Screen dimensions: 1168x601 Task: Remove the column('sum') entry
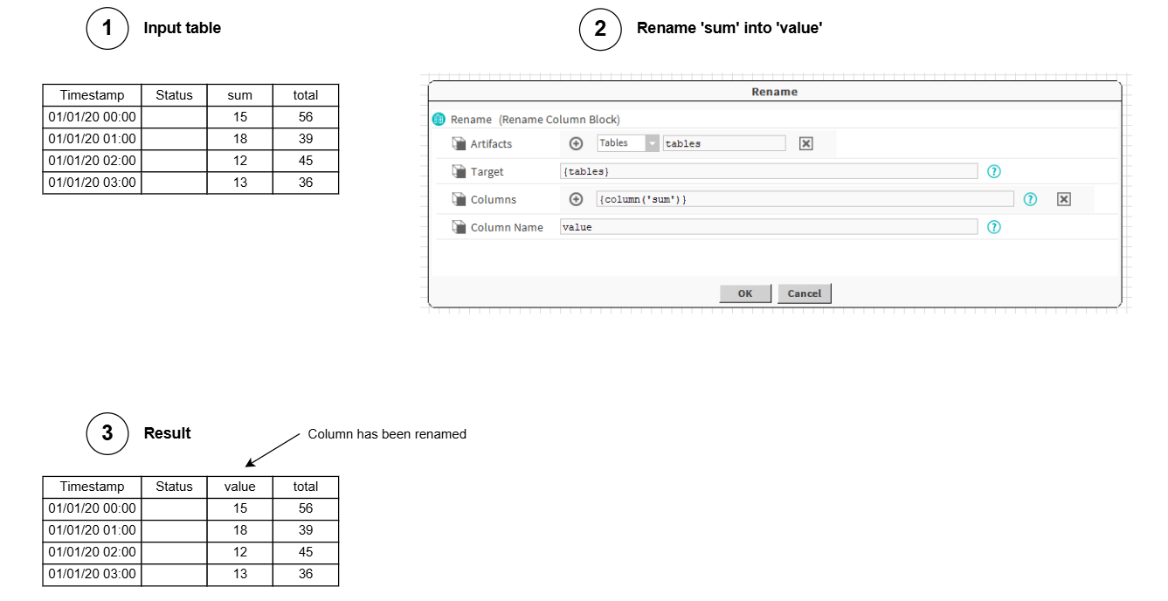coord(1063,199)
